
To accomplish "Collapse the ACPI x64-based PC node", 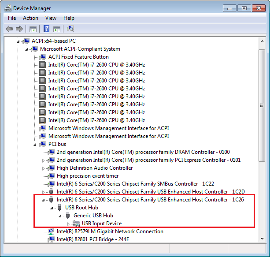I will tap(18, 41).
